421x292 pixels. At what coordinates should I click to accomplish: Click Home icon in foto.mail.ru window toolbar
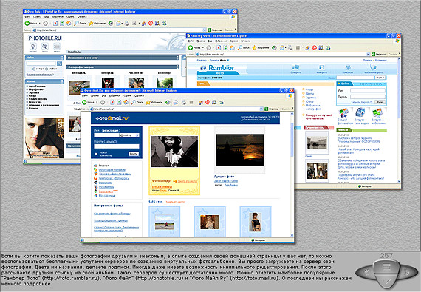pyautogui.click(x=126, y=102)
